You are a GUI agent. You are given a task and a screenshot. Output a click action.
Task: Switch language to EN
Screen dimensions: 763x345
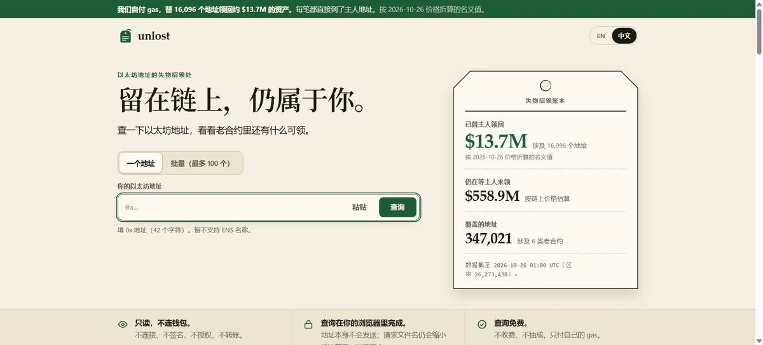pyautogui.click(x=601, y=36)
